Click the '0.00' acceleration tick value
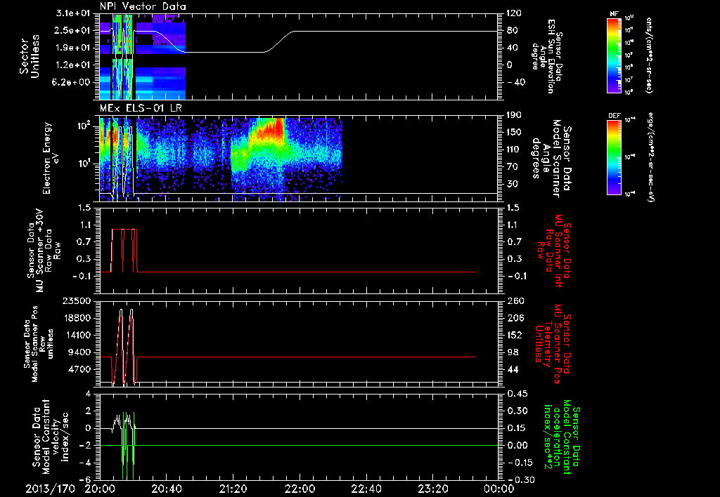Viewport: 720px width, 497px height. tap(517, 445)
